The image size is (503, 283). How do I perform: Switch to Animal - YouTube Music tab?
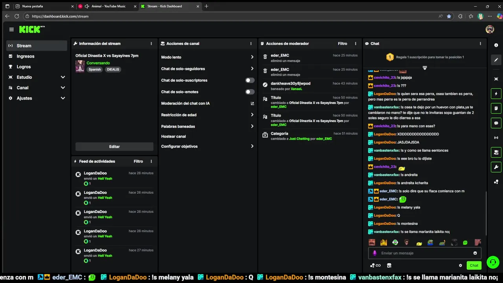click(108, 6)
